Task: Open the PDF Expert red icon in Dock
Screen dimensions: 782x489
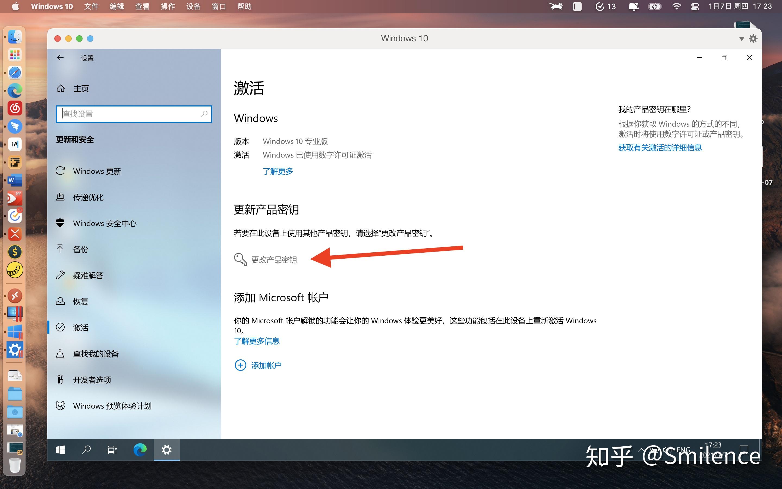Action: click(15, 198)
